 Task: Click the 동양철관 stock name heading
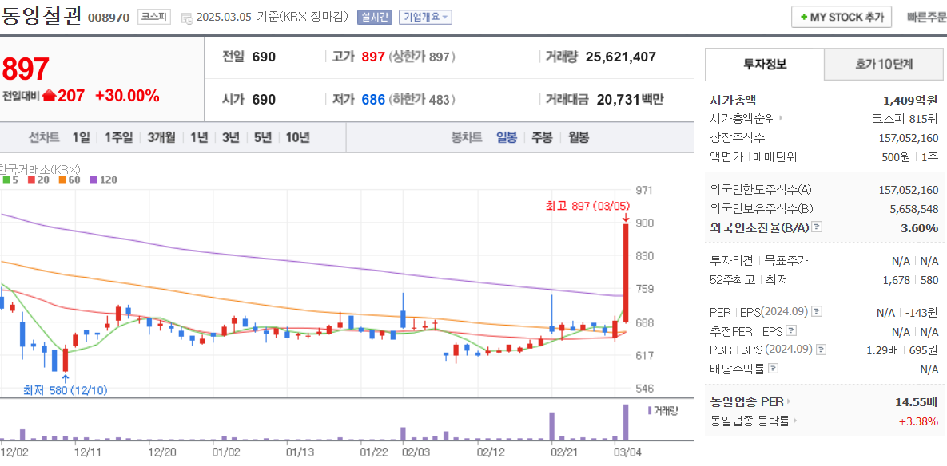41,16
